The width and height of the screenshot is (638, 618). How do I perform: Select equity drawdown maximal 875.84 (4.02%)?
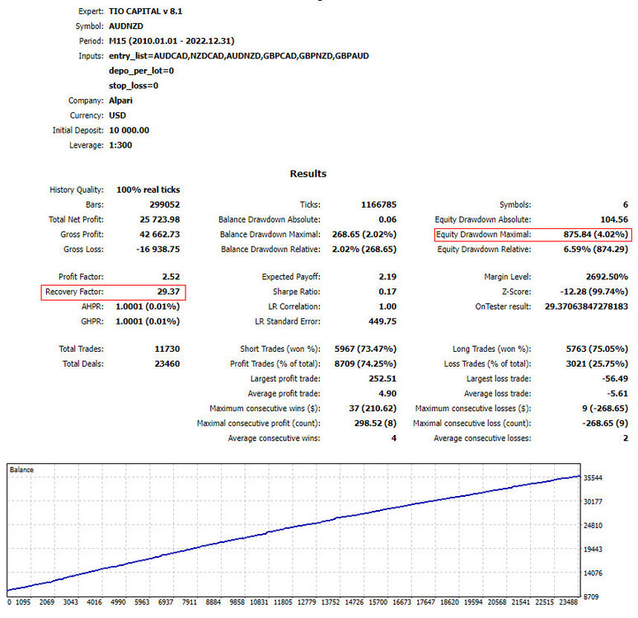click(596, 234)
